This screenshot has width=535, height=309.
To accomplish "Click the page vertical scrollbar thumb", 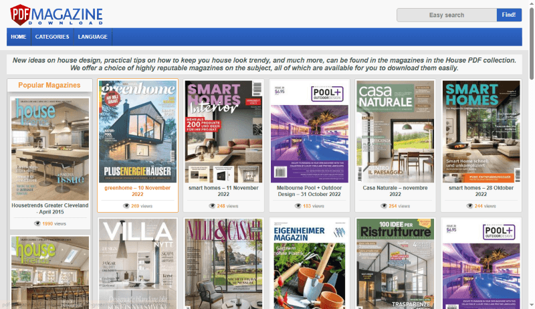I will (x=532, y=43).
